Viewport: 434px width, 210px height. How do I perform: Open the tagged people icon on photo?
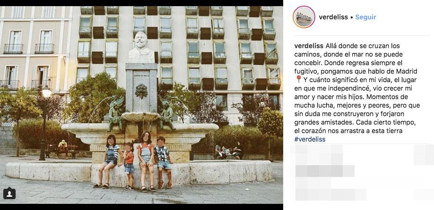9,193
